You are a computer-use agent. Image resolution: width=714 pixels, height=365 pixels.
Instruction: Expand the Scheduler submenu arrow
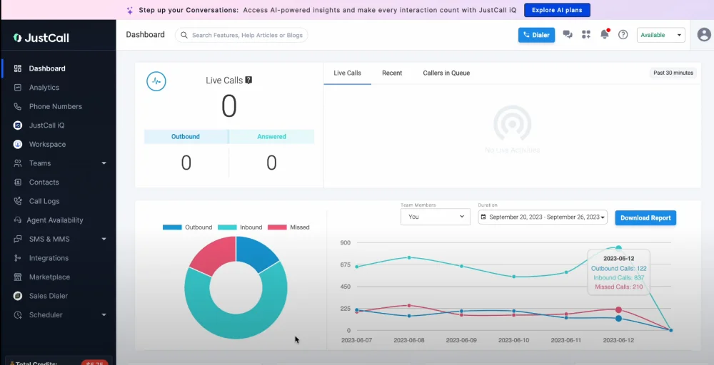coord(104,314)
